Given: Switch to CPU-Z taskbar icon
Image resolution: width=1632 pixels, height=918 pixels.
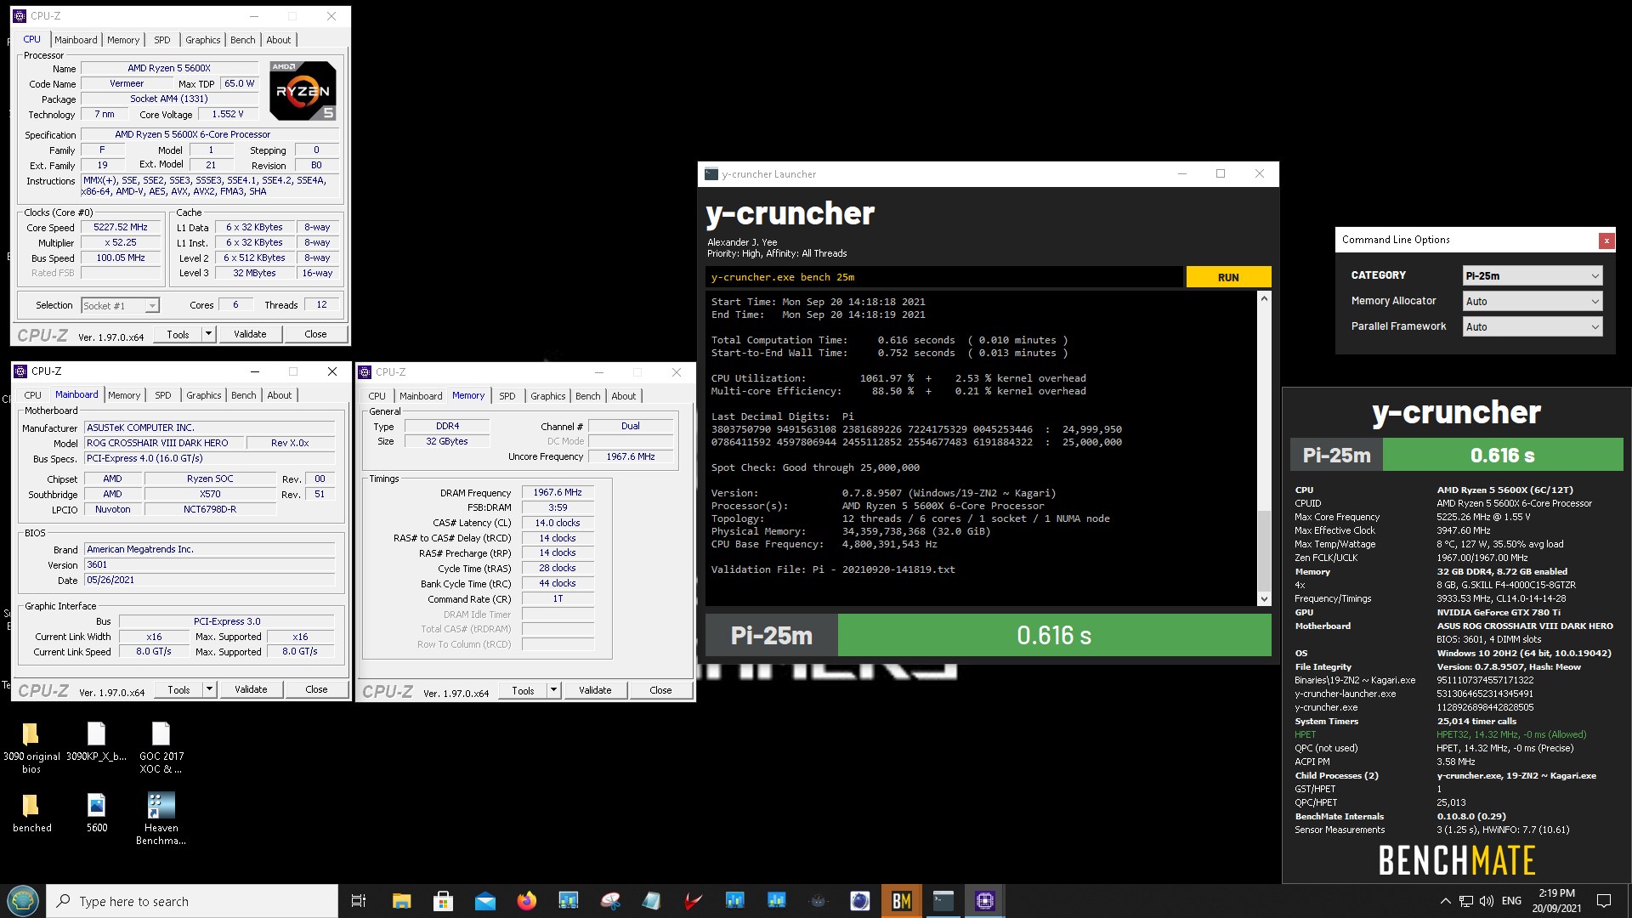Looking at the screenshot, I should 985,901.
